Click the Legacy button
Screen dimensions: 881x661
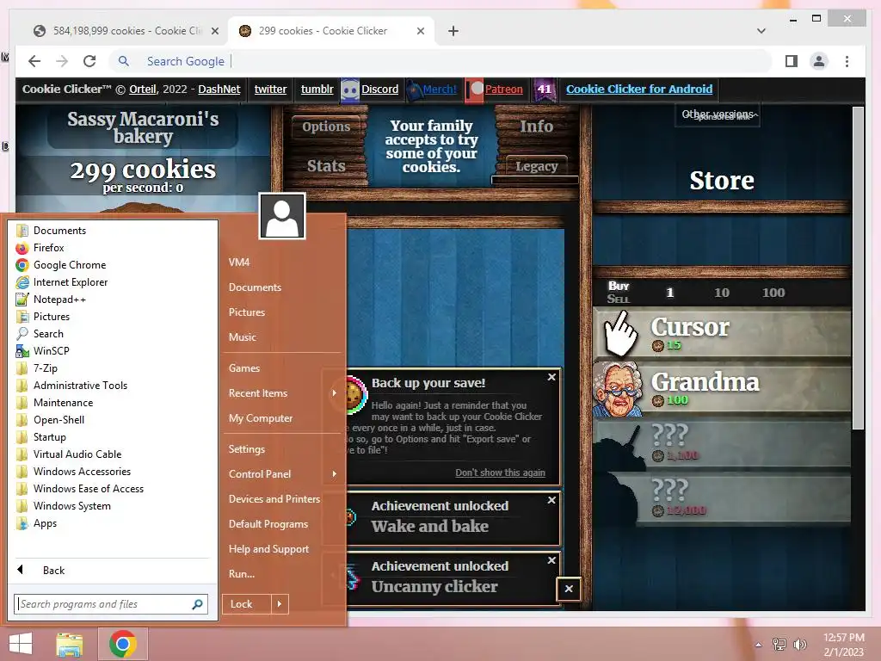coord(536,166)
